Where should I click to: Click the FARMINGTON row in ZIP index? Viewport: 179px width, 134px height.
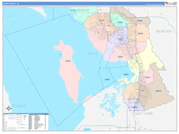[38, 120]
